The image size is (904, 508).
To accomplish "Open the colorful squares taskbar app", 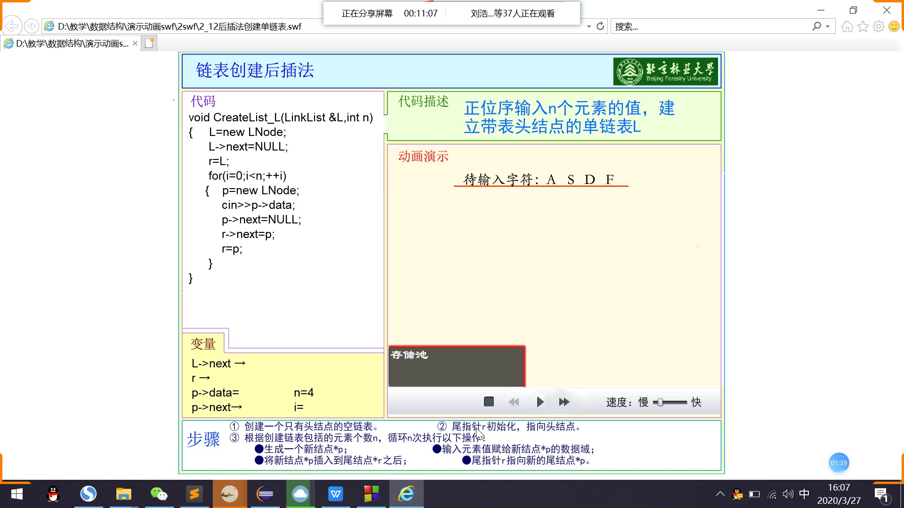I will click(371, 494).
